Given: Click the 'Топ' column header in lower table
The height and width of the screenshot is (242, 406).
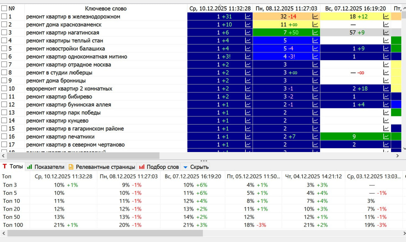Looking at the screenshot, I should pos(15,176).
